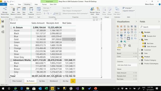
Task: Switch to Data view in sidebar
Action: 3,27
